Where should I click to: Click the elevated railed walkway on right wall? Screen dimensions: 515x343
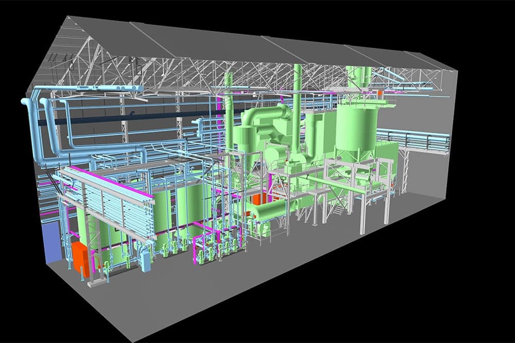[x=413, y=140]
